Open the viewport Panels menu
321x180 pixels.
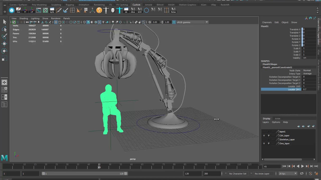66,18
